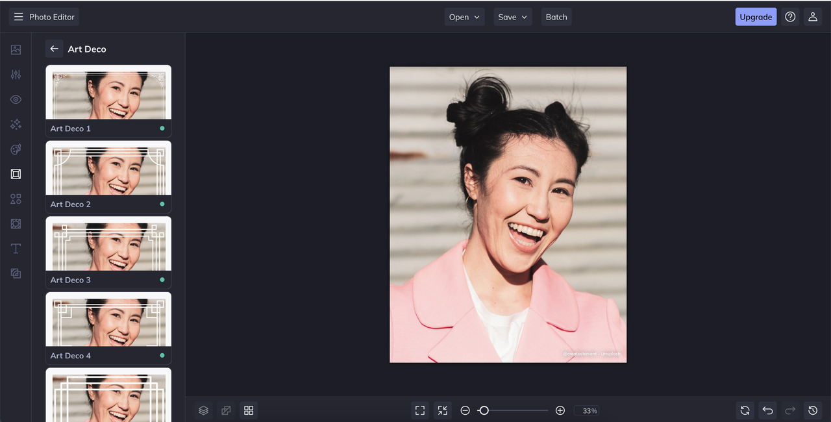The width and height of the screenshot is (831, 422).
Task: Open the user account icon
Action: (813, 17)
